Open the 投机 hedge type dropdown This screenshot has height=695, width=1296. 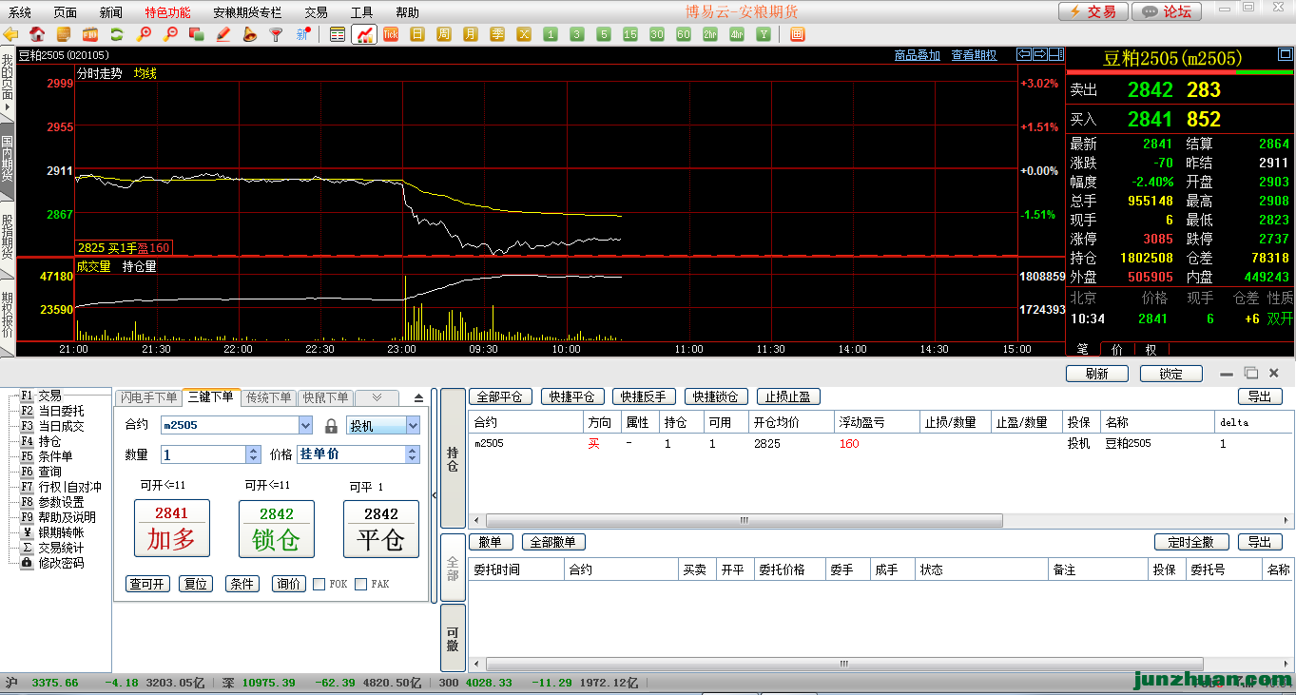413,426
